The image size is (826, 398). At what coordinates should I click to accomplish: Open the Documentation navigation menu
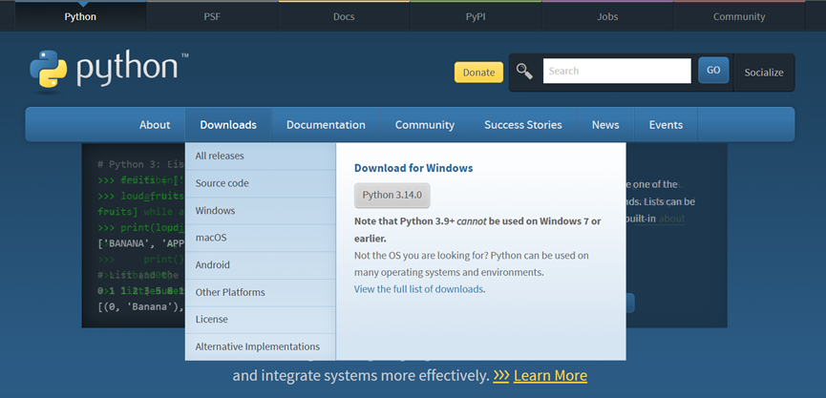[x=326, y=125]
